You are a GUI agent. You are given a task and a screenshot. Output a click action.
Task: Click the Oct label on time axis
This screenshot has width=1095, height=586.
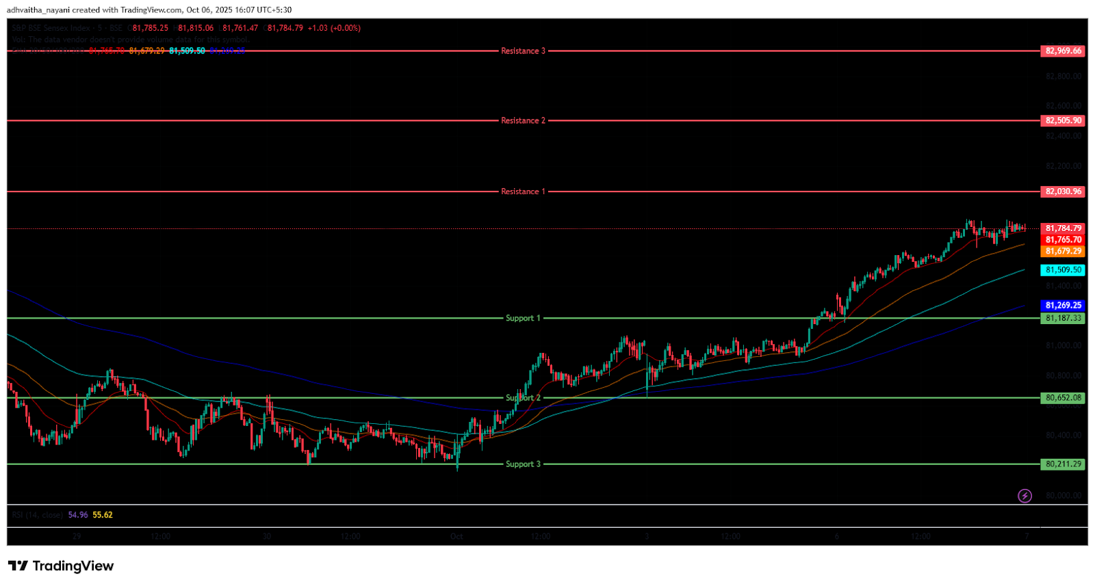(x=456, y=537)
